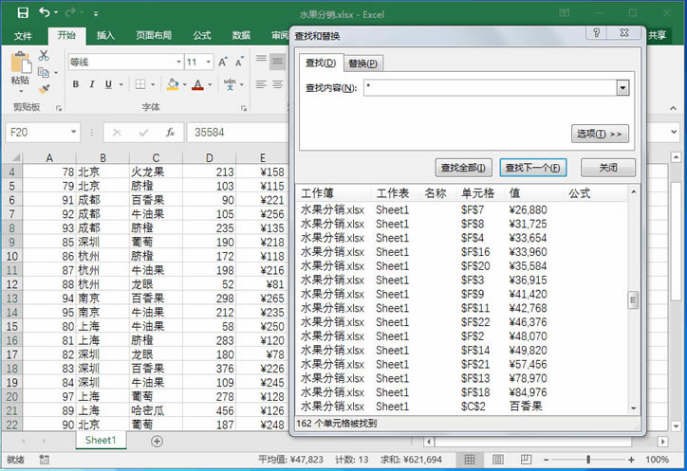Screen dimensions: 687x471
Task: Click the Insert Function fx icon
Action: coord(170,133)
